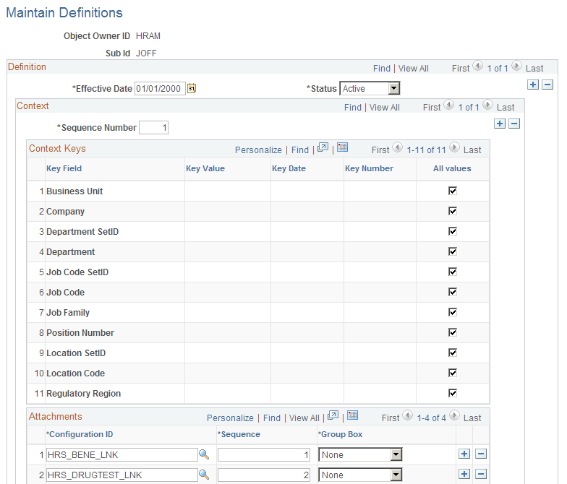This screenshot has width=567, height=484.
Task: Look up Configuration ID for HRS_DRUGTEST_LNK
Action: pyautogui.click(x=204, y=475)
